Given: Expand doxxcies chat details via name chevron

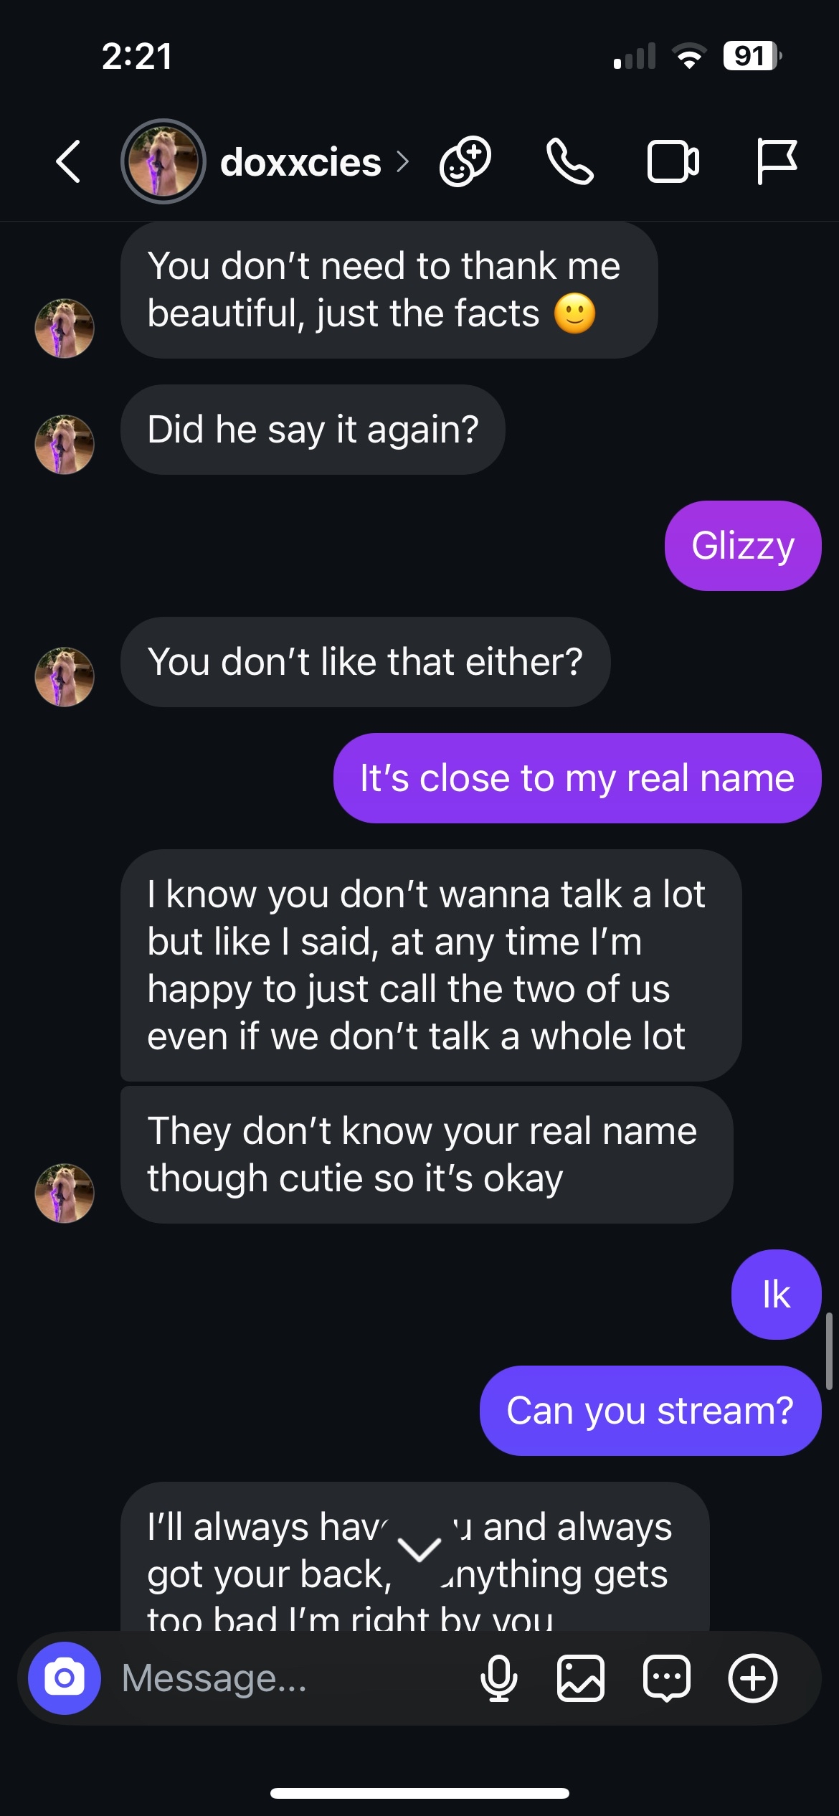Looking at the screenshot, I should [x=403, y=162].
